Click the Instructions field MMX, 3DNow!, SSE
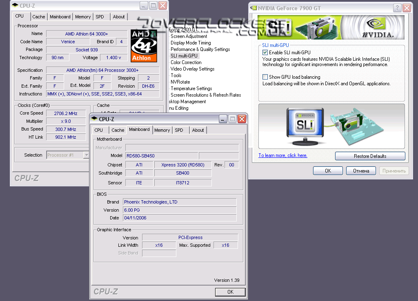This screenshot has width=418, height=301. pyautogui.click(x=103, y=94)
